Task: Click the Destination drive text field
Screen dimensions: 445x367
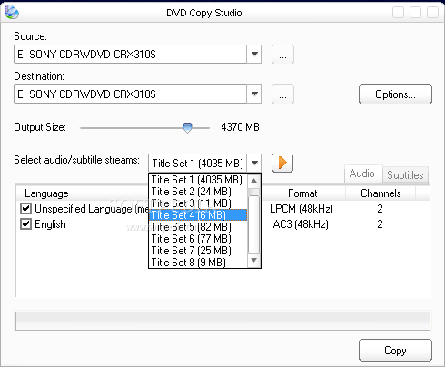Action: [131, 94]
